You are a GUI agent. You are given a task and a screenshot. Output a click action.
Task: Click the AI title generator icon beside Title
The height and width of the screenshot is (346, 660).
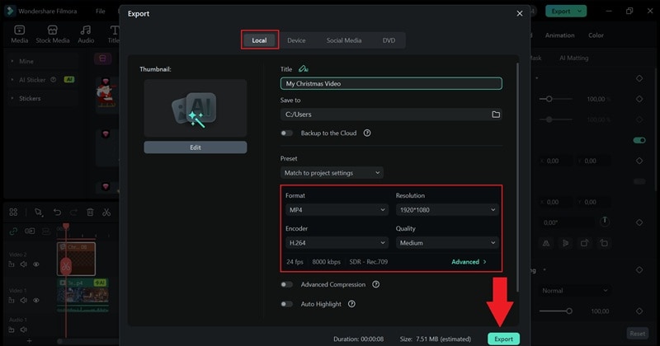point(303,68)
